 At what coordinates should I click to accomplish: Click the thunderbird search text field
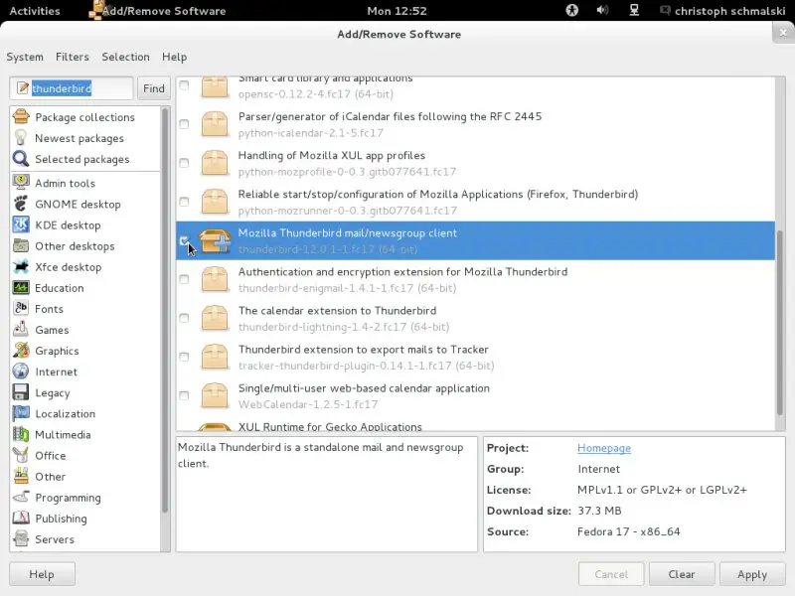pos(72,88)
